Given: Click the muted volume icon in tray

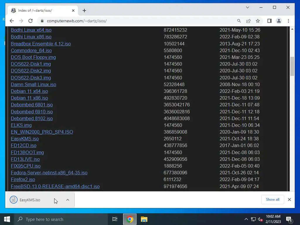Looking at the screenshot, I should (260, 219).
